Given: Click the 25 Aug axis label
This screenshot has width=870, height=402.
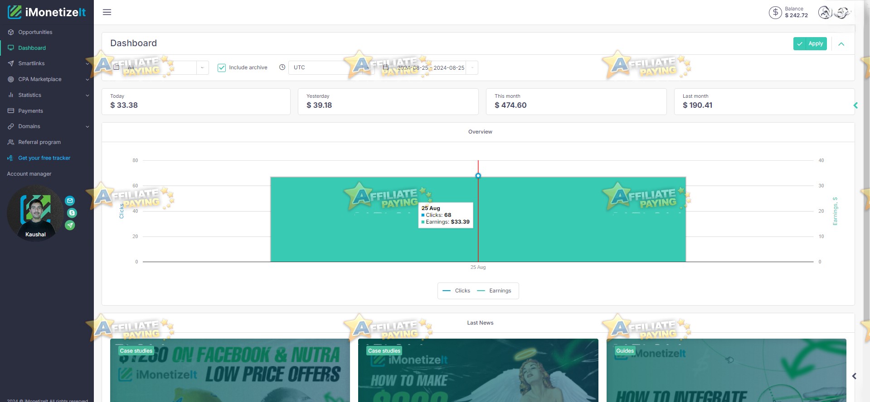Looking at the screenshot, I should click(478, 267).
